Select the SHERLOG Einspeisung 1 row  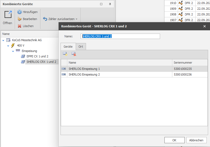(134, 69)
